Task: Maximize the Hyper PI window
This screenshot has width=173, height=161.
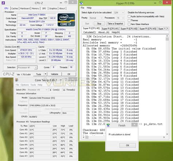Action: click(160, 2)
